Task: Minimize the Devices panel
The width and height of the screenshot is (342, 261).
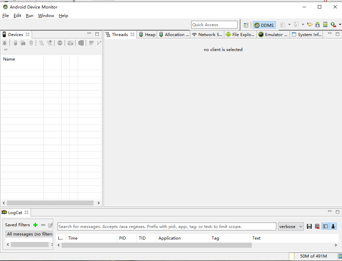Action: pos(89,33)
